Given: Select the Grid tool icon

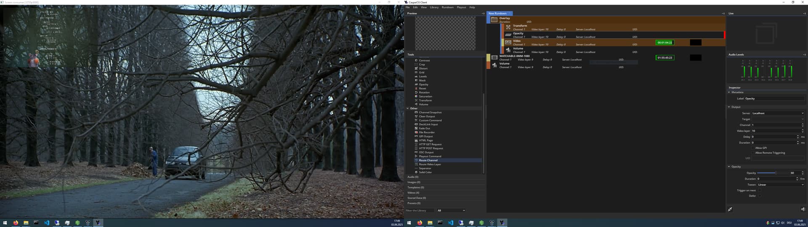Looking at the screenshot, I should pyautogui.click(x=416, y=72).
